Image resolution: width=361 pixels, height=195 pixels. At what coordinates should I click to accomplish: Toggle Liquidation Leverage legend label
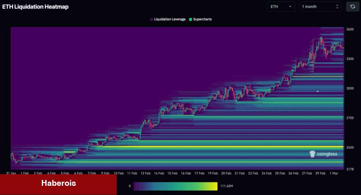pos(170,19)
